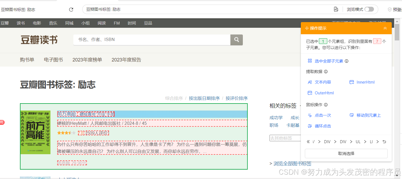This screenshot has width=402, height=179.
Task: Click the 509人评价 rating count
Action: click(x=98, y=133)
